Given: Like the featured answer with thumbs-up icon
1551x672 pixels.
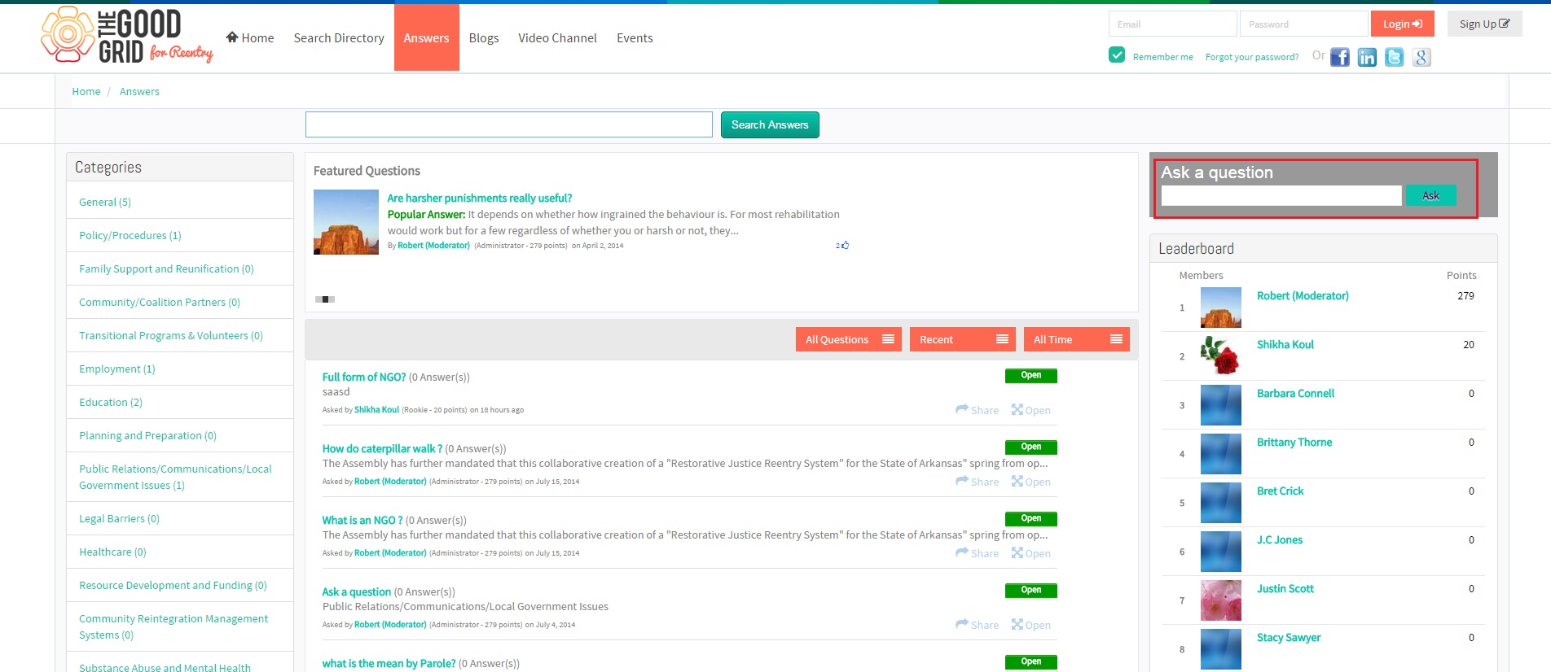Looking at the screenshot, I should 845,245.
